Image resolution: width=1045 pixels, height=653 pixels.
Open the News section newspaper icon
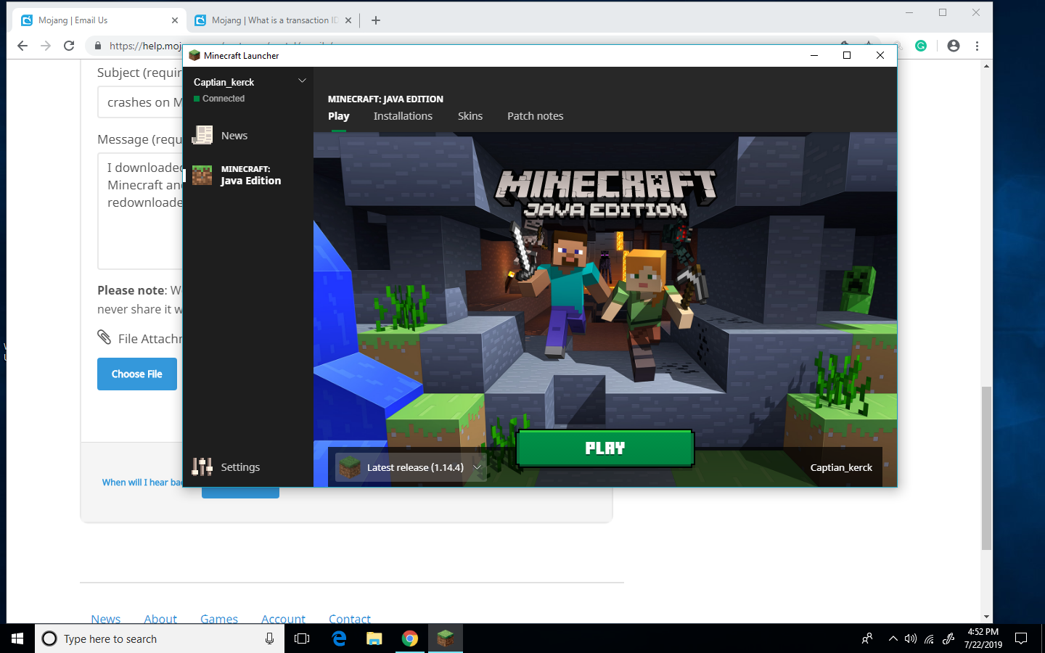(202, 136)
